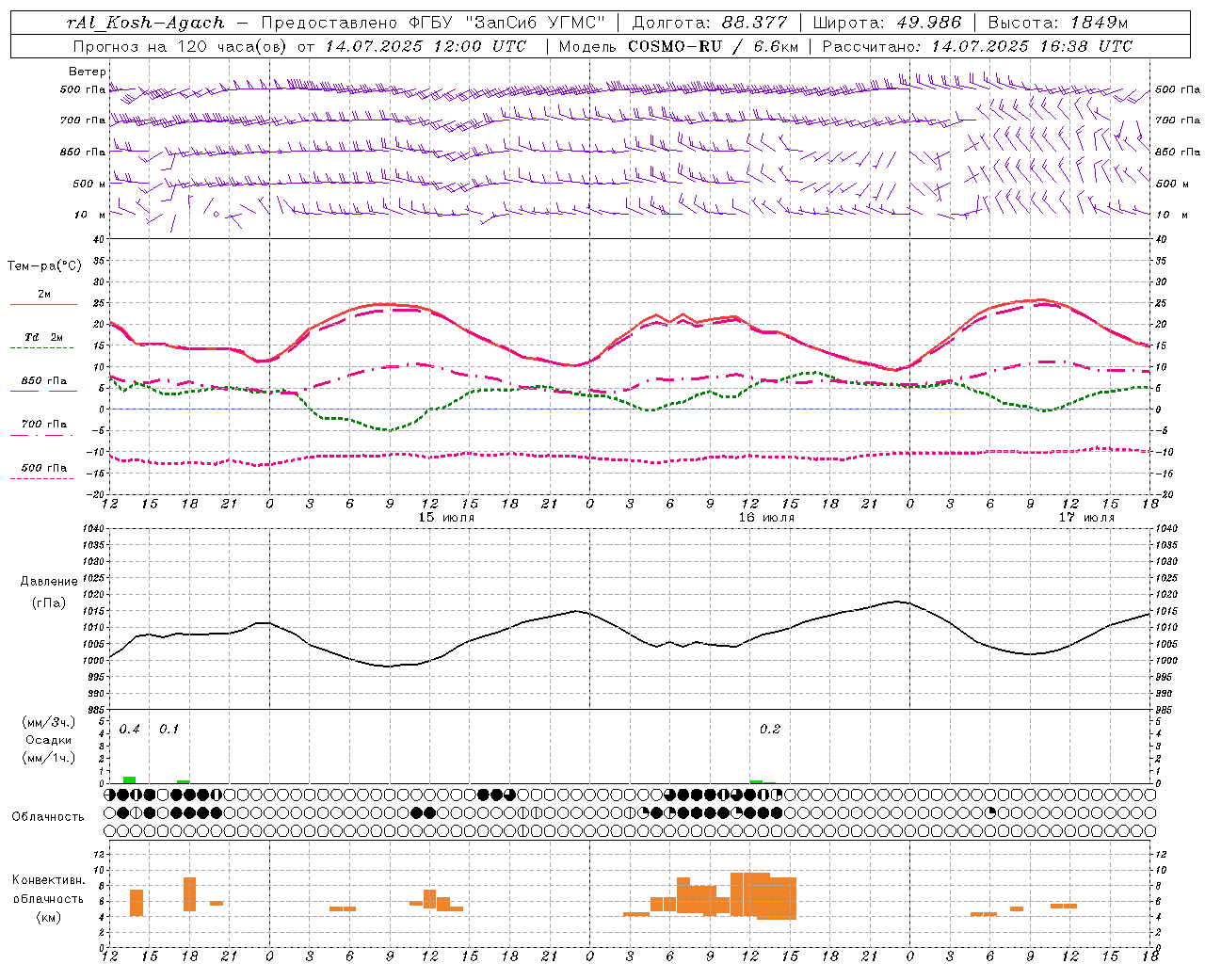This screenshot has width=1205, height=964.
Task: Click the '(мм/1ч.)' precipitation unit label
Action: coord(49,758)
